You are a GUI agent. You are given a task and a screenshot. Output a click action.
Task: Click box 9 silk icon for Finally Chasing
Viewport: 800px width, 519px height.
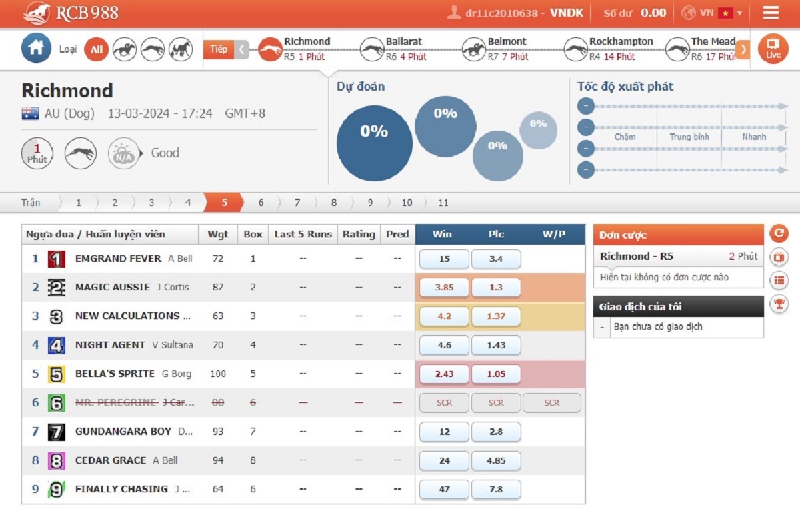pyautogui.click(x=57, y=490)
